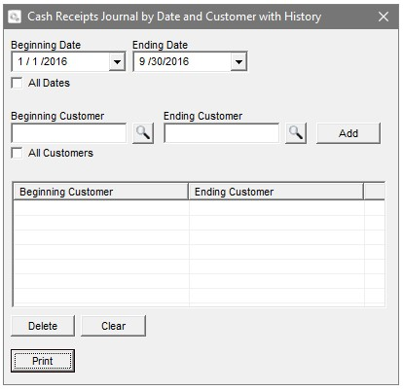Open the Ending Customer lookup magnifier
Image resolution: width=403 pixels, height=391 pixels.
coord(296,133)
